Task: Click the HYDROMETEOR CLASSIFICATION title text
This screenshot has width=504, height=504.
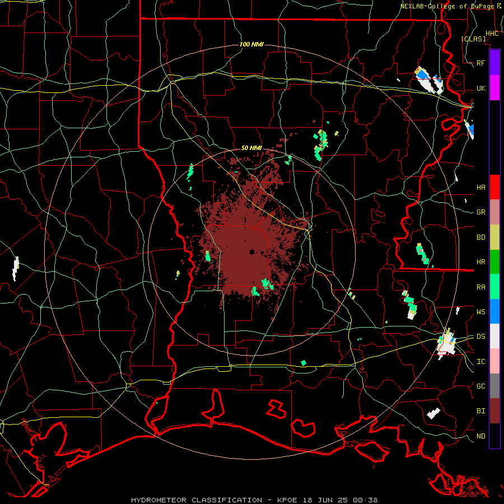Action: [197, 500]
